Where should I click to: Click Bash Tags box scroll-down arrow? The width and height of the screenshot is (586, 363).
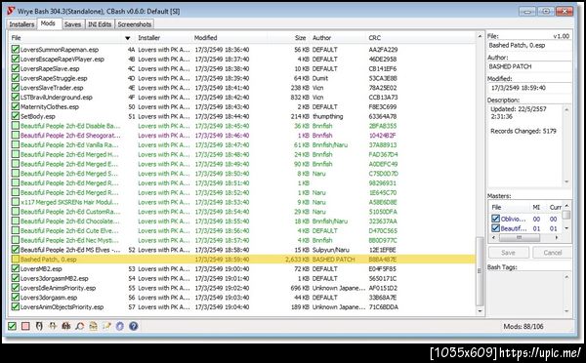coord(566,310)
